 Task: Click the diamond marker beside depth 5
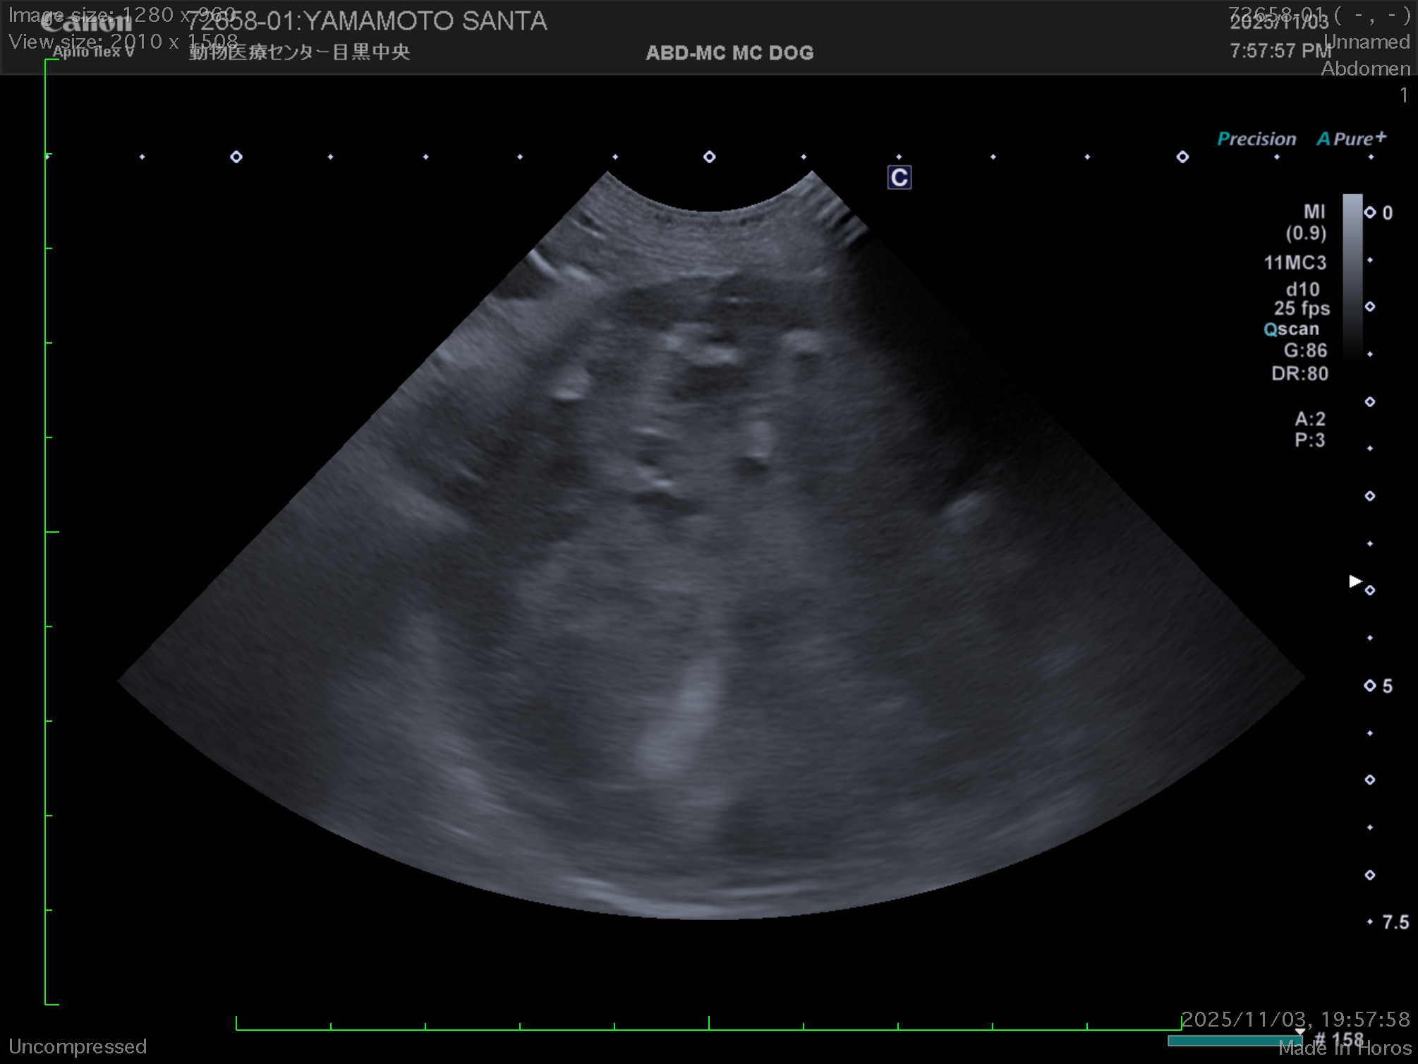pos(1370,685)
